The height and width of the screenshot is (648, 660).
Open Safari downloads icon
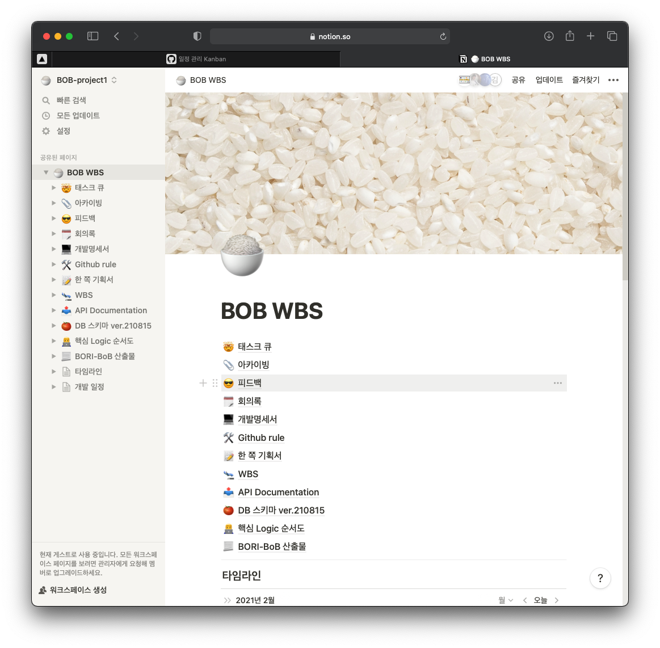tap(549, 36)
